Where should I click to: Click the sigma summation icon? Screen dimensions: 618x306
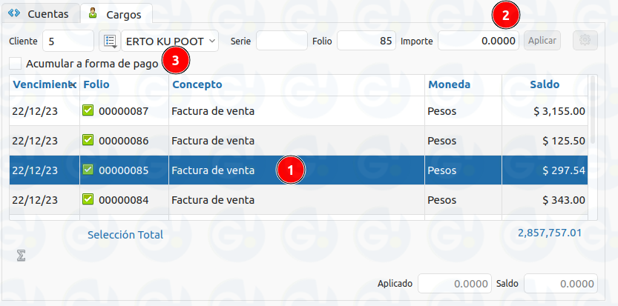(x=22, y=256)
